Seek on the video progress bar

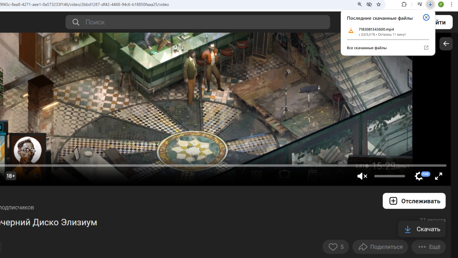click(223, 166)
